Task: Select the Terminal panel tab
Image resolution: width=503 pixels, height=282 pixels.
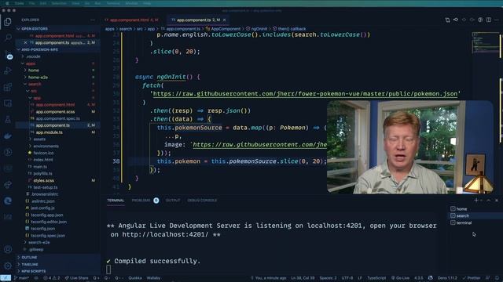Action: [x=116, y=201]
